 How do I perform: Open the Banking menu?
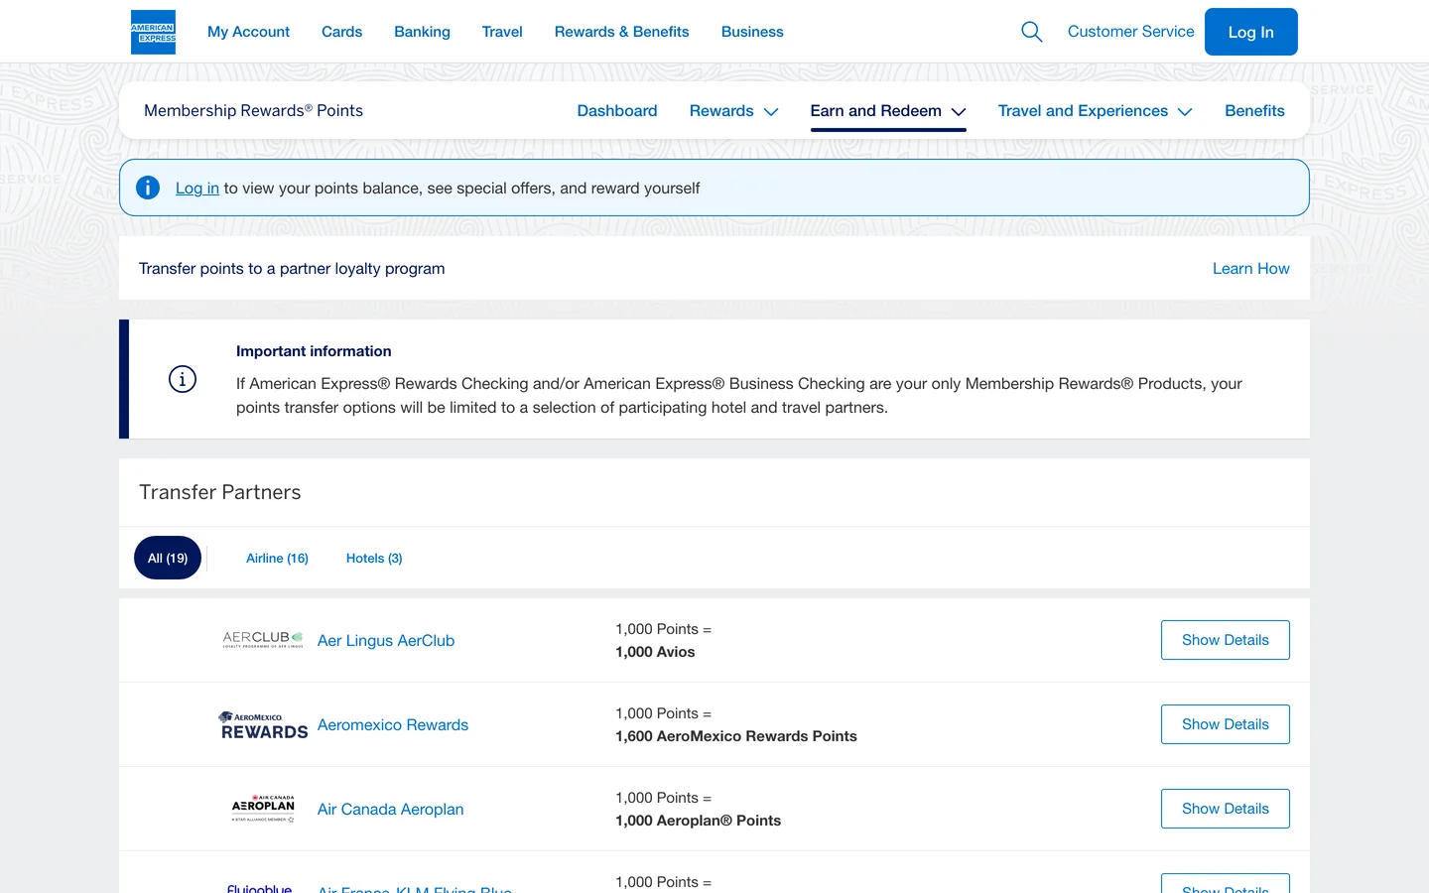(422, 32)
